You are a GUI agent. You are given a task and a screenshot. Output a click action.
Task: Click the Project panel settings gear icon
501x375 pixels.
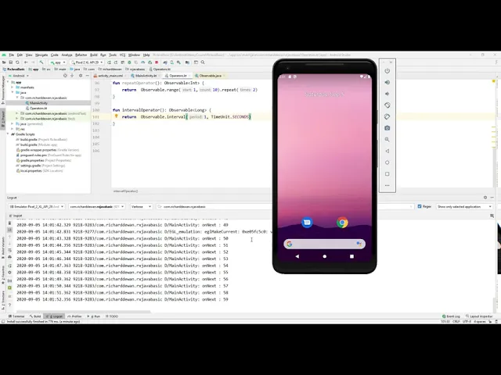[x=81, y=76]
